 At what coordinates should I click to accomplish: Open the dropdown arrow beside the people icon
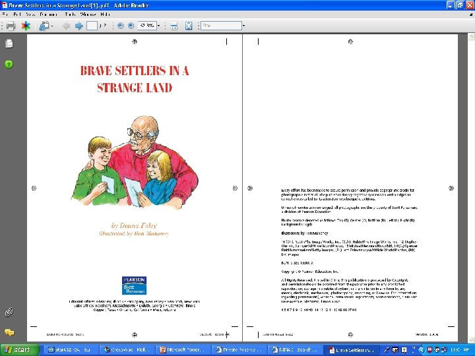pos(52,26)
